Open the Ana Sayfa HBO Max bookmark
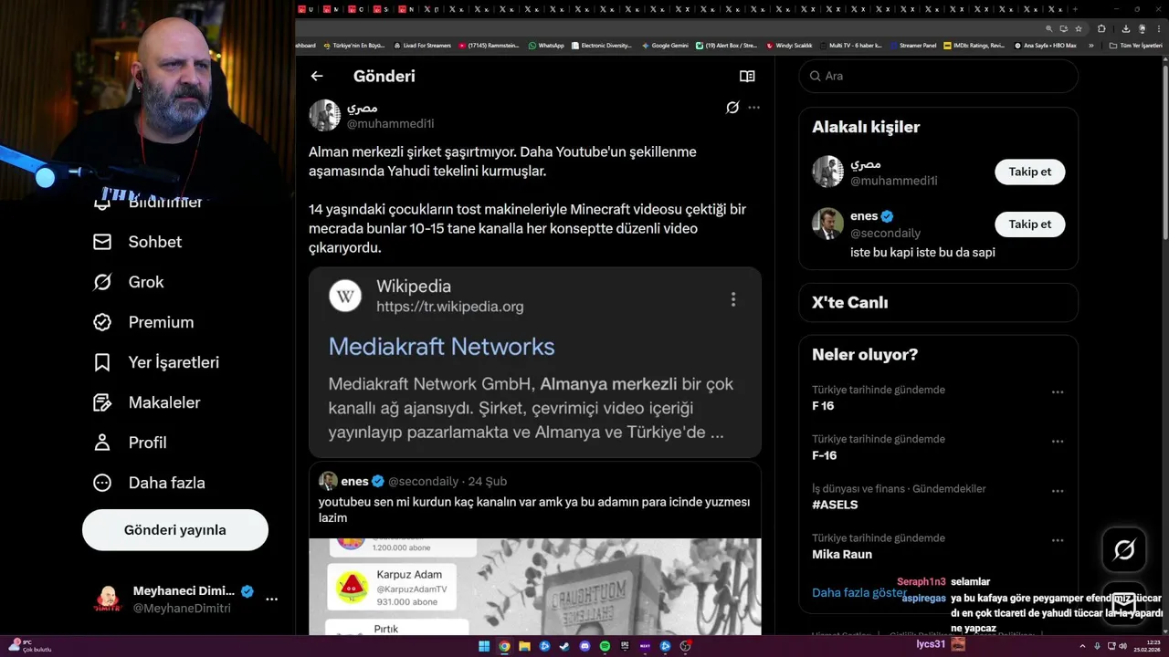This screenshot has width=1169, height=657. (x=1046, y=45)
